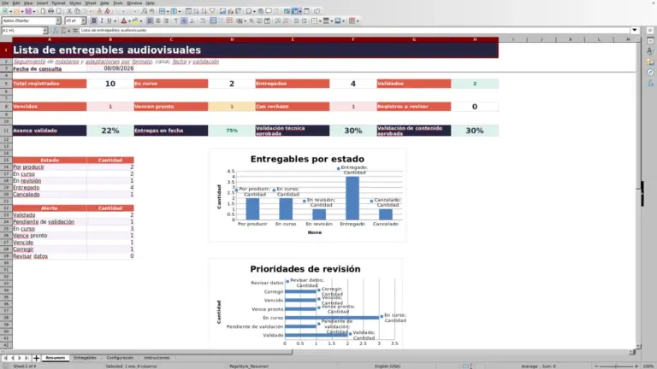Click the Save document icon

[28, 11]
